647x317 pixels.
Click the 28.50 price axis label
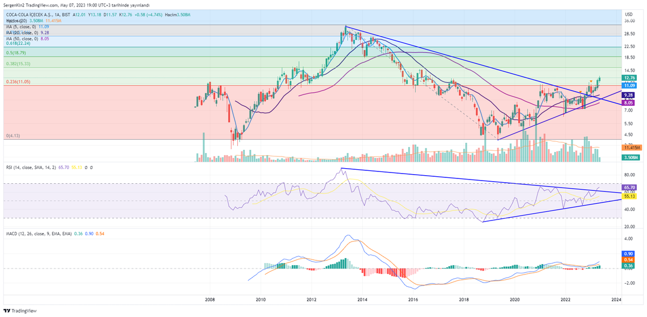(x=629, y=33)
